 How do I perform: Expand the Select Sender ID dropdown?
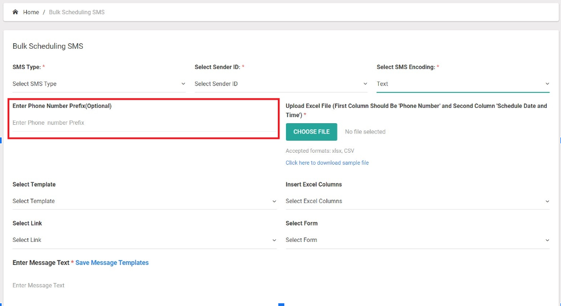[x=281, y=84]
